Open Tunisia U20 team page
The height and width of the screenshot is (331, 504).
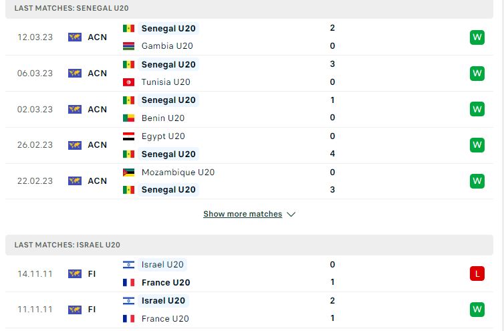166,82
